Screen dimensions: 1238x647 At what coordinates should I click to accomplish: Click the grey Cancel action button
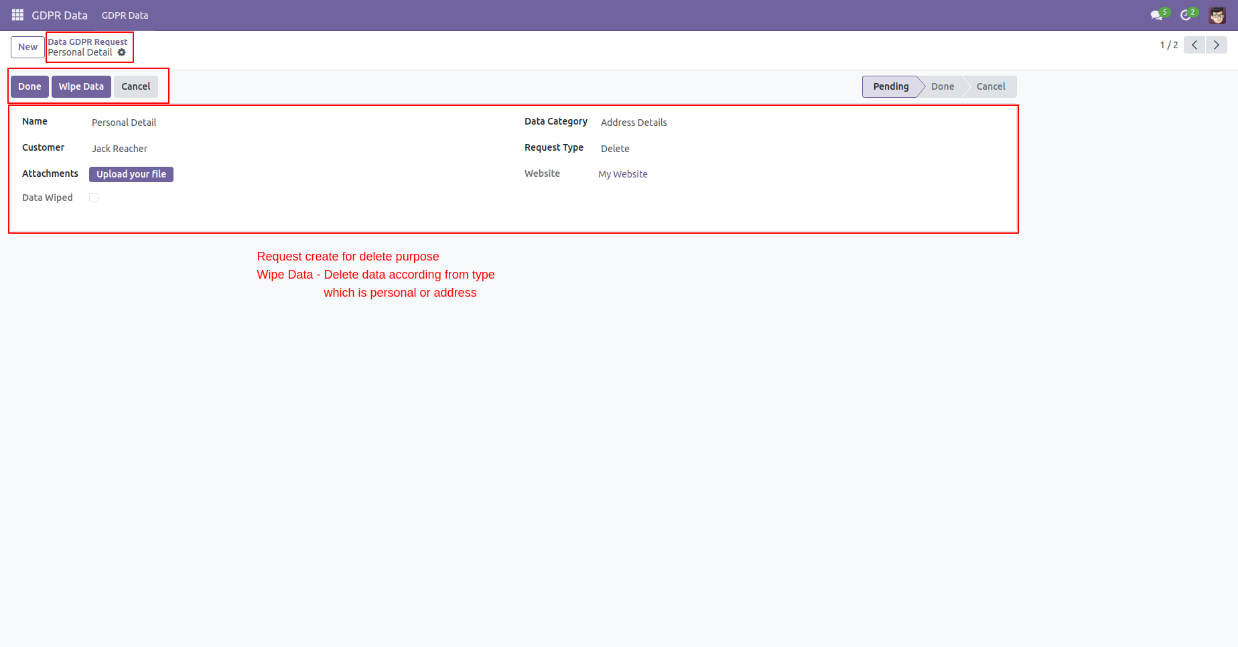point(136,86)
